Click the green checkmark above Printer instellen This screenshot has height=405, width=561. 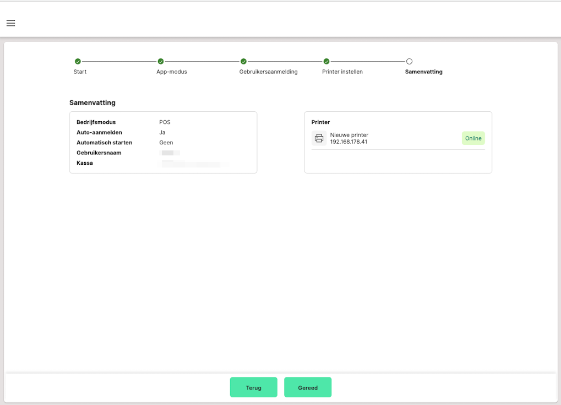[x=326, y=62]
